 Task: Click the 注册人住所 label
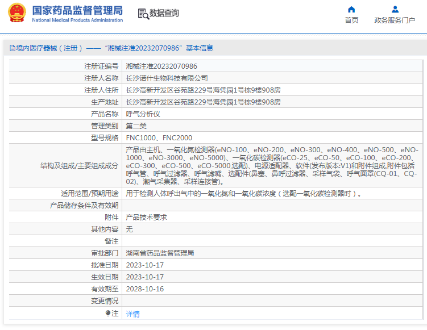(x=101, y=90)
